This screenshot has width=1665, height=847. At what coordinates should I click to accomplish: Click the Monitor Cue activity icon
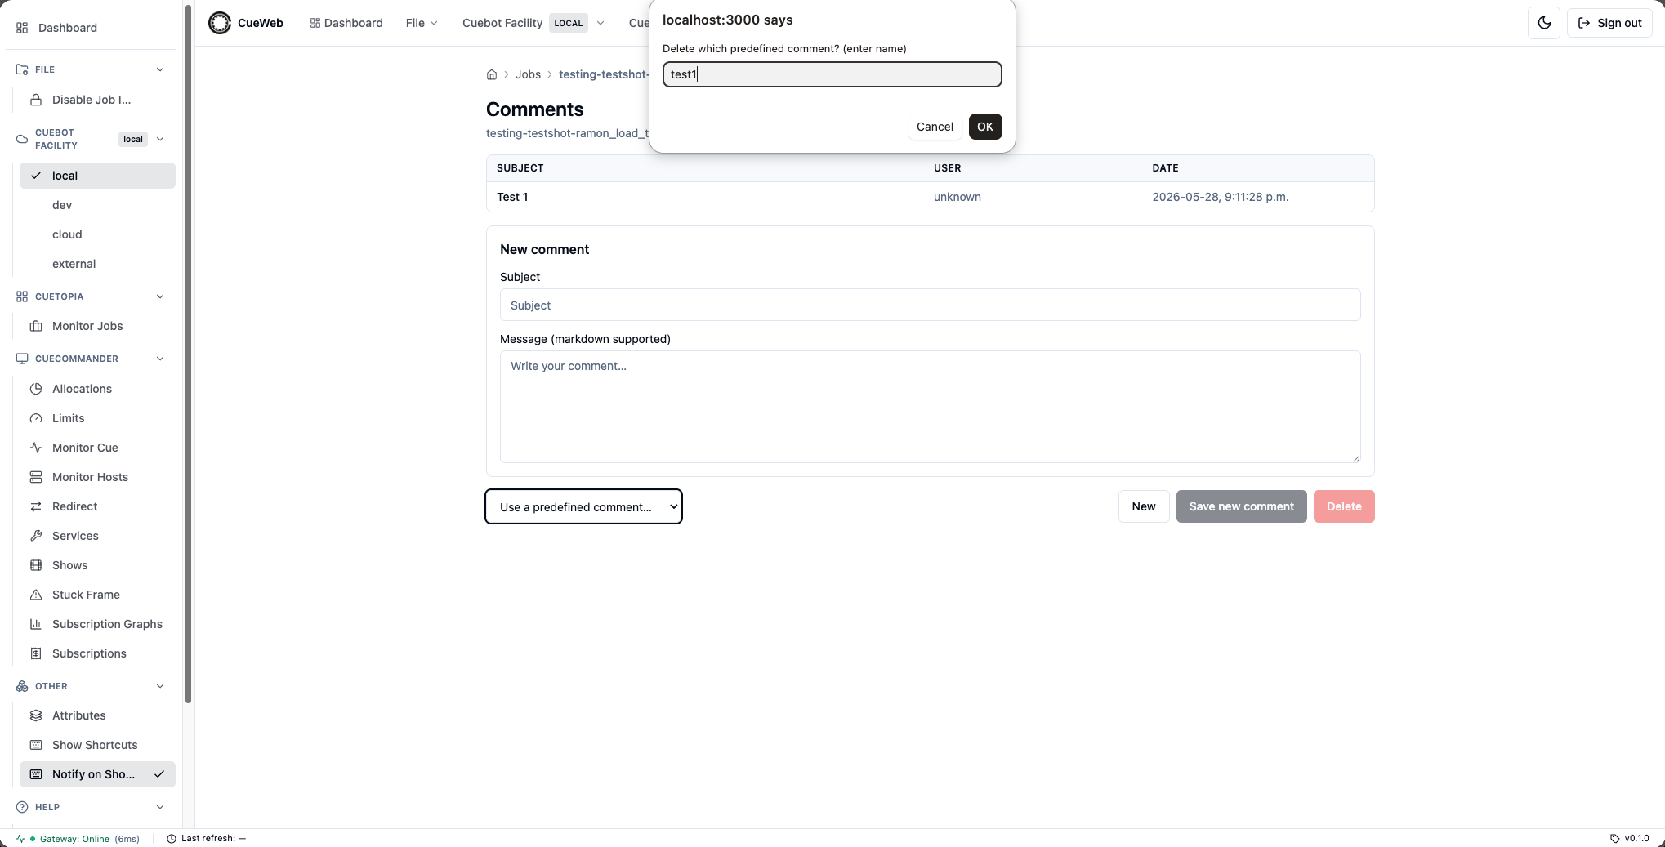tap(36, 448)
